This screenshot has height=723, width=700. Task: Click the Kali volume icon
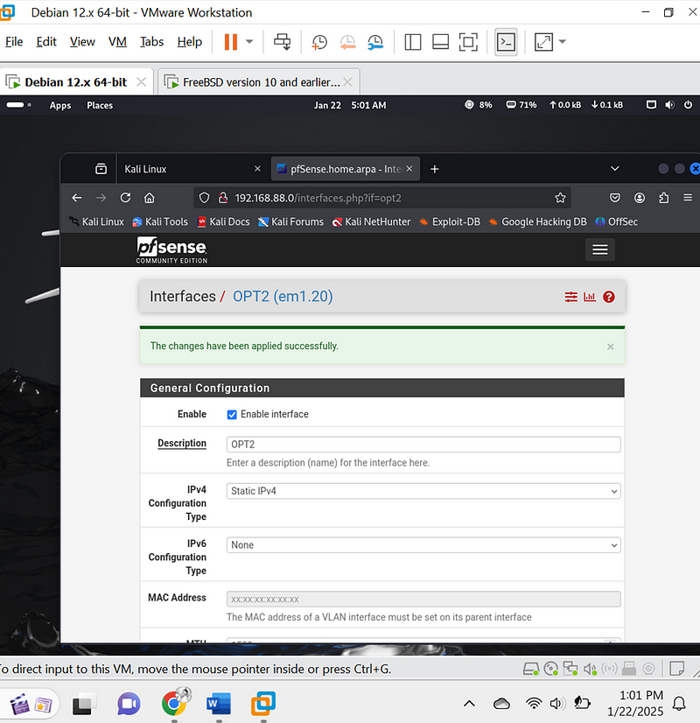(x=669, y=105)
